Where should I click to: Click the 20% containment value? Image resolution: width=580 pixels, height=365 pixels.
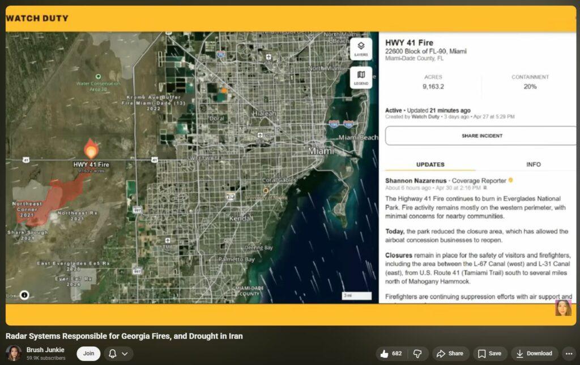[x=530, y=86]
